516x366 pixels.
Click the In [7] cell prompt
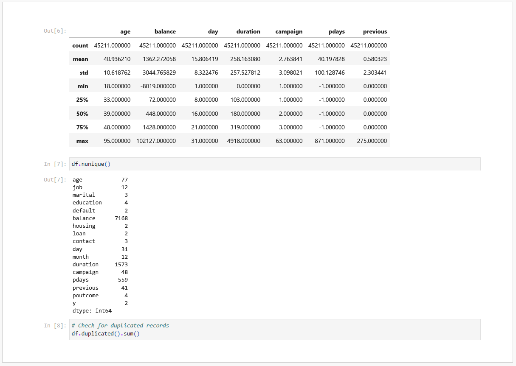coord(55,164)
